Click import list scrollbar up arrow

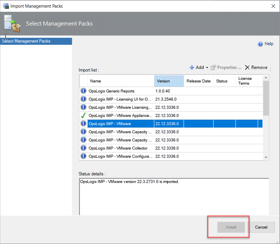coord(266,78)
